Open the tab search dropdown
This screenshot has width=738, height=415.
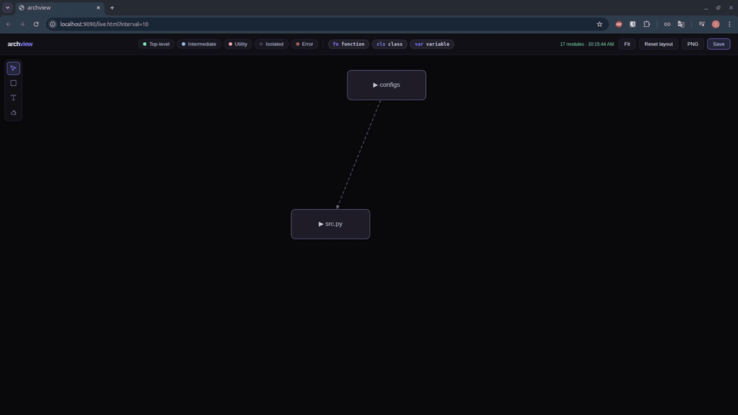point(8,8)
